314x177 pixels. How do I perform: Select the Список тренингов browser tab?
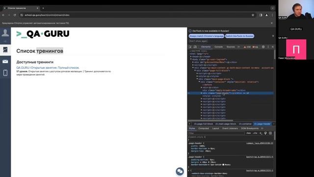[x=21, y=8]
